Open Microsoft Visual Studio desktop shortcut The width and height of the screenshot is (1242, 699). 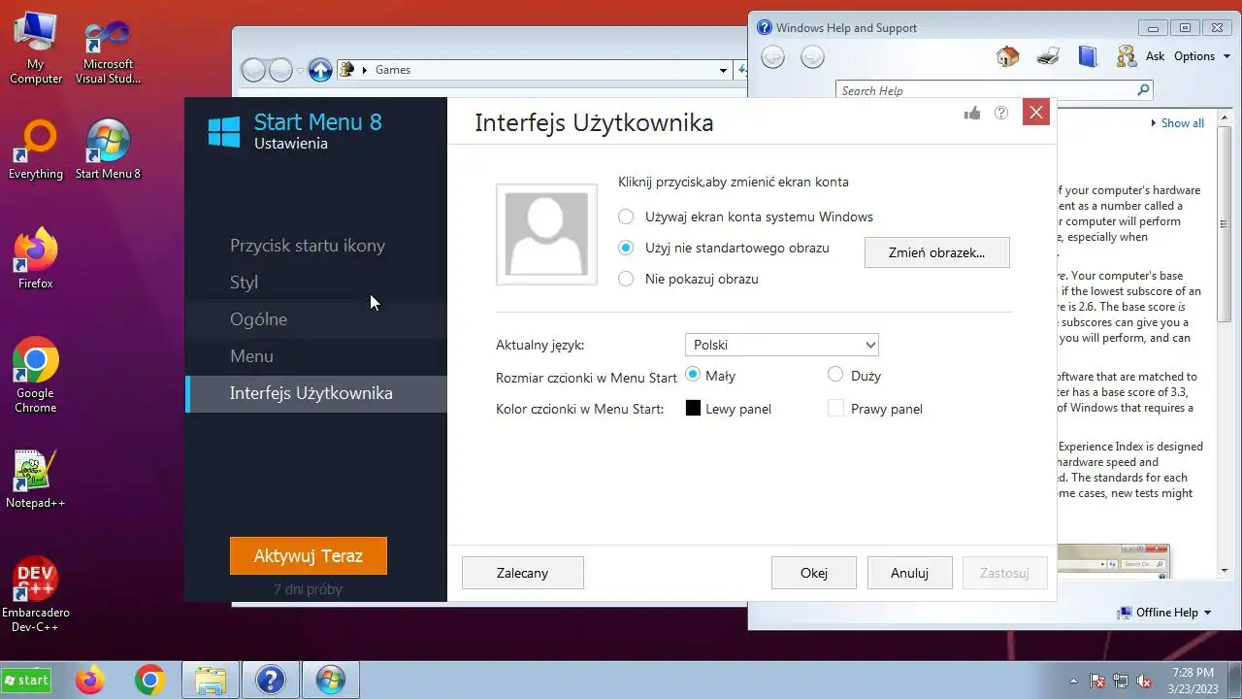point(108,52)
